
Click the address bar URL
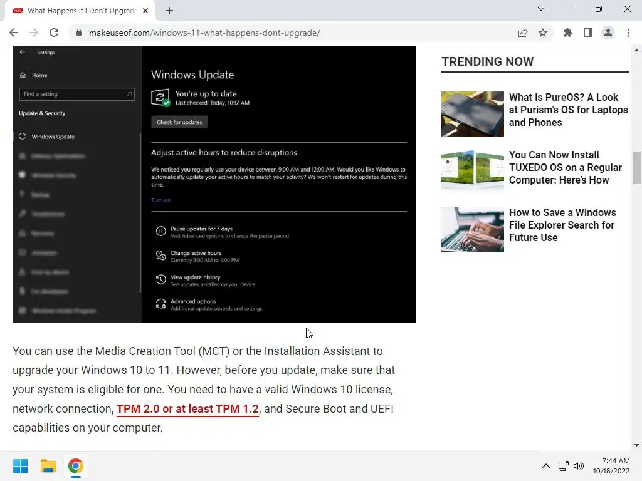tap(204, 33)
